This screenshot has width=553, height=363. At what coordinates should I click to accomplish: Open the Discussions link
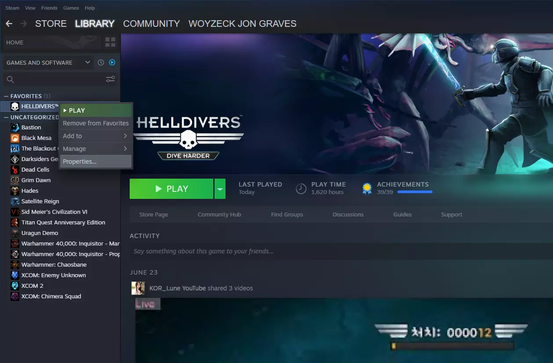[x=348, y=215]
